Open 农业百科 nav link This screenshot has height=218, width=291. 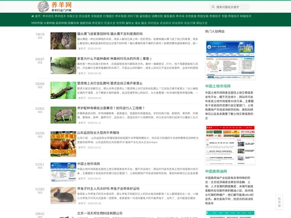coord(177,23)
